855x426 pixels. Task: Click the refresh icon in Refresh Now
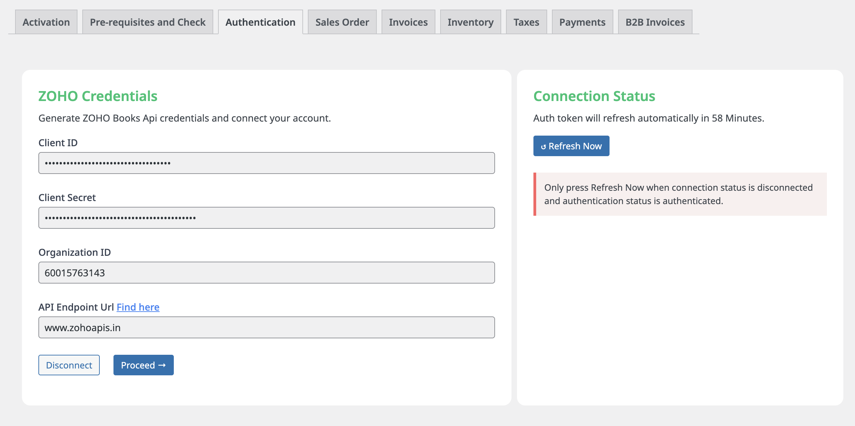point(543,147)
